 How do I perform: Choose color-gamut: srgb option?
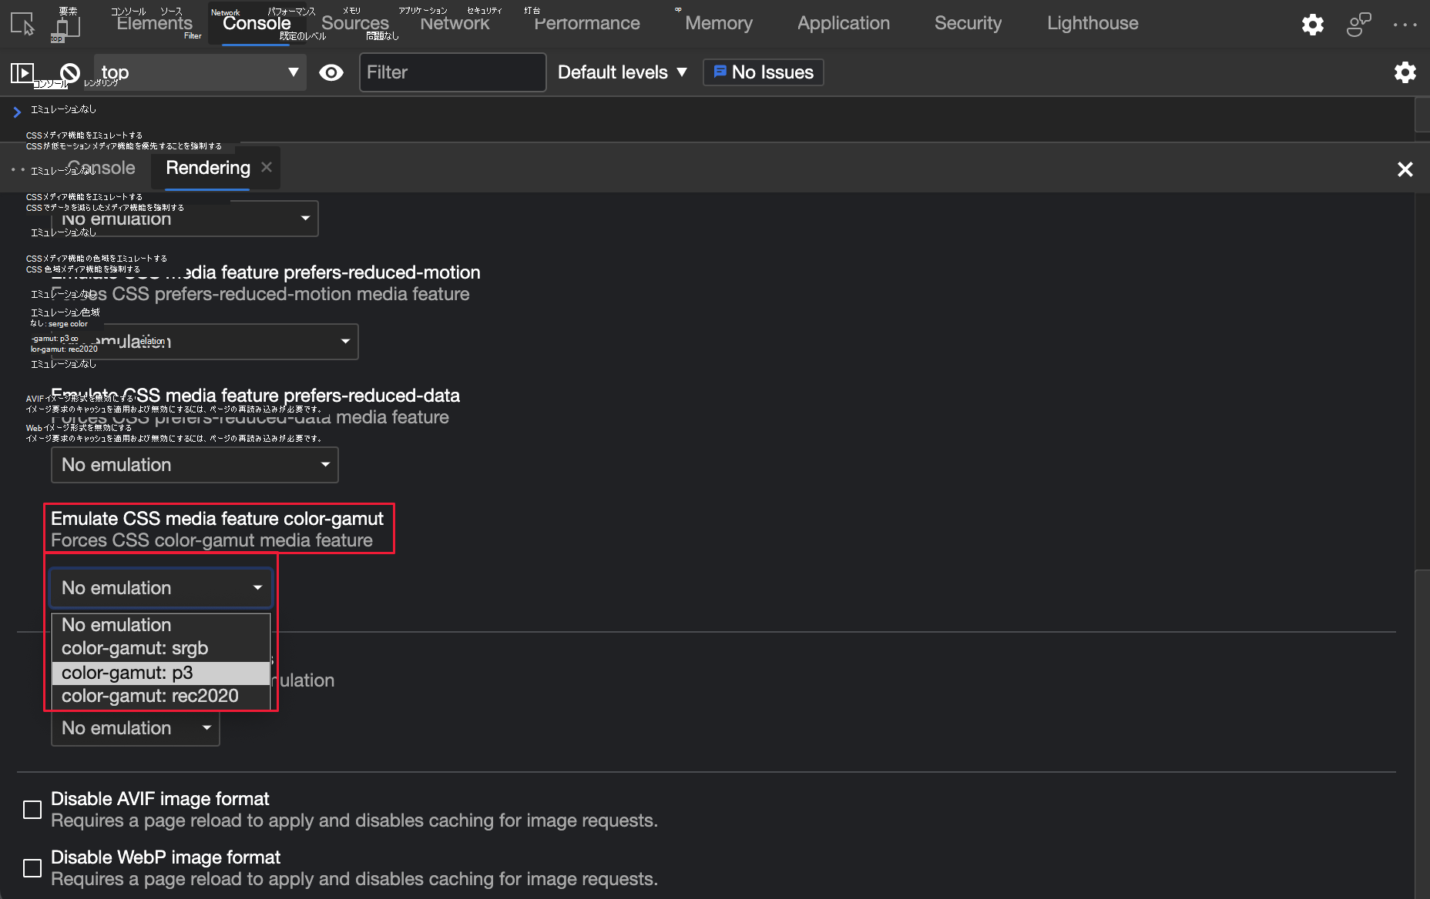point(161,648)
